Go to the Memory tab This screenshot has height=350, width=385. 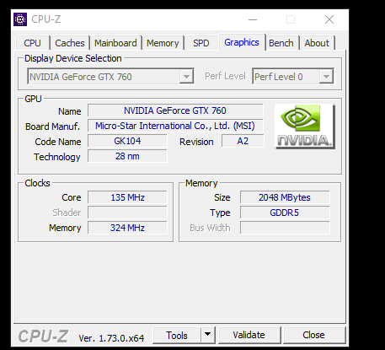click(163, 43)
